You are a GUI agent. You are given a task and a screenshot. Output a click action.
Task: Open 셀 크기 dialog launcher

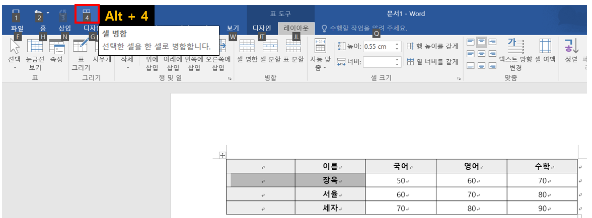click(x=459, y=78)
